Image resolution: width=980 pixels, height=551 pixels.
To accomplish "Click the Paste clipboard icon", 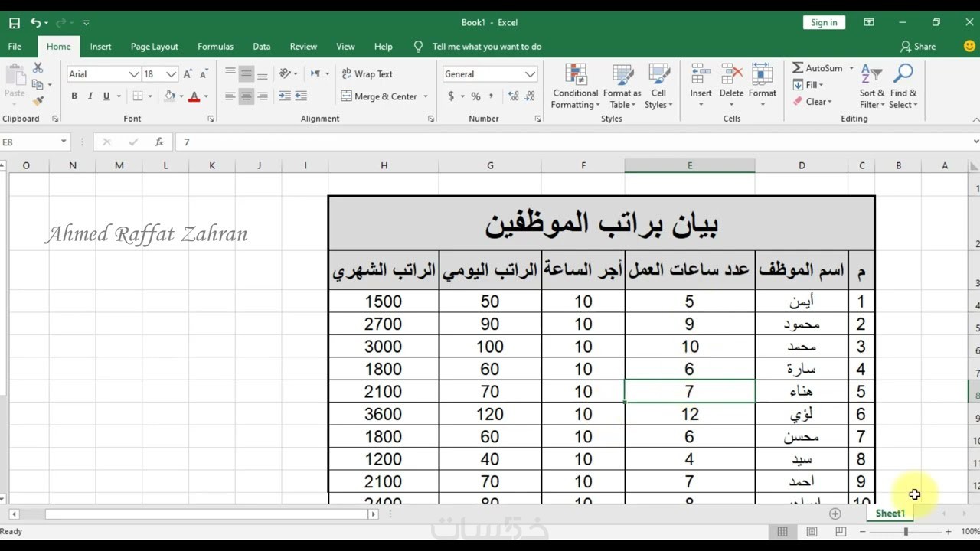I will tap(15, 75).
